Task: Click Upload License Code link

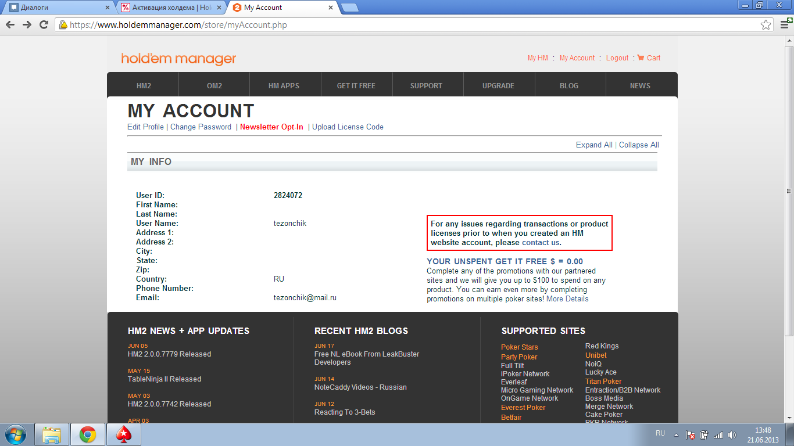Action: (x=348, y=127)
